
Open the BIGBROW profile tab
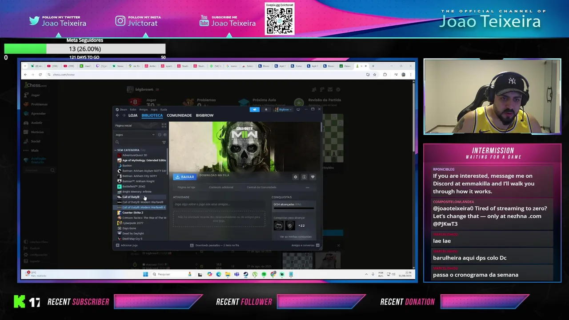(204, 115)
